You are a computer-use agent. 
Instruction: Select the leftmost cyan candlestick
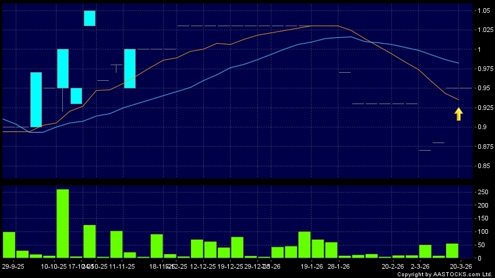pos(36,99)
